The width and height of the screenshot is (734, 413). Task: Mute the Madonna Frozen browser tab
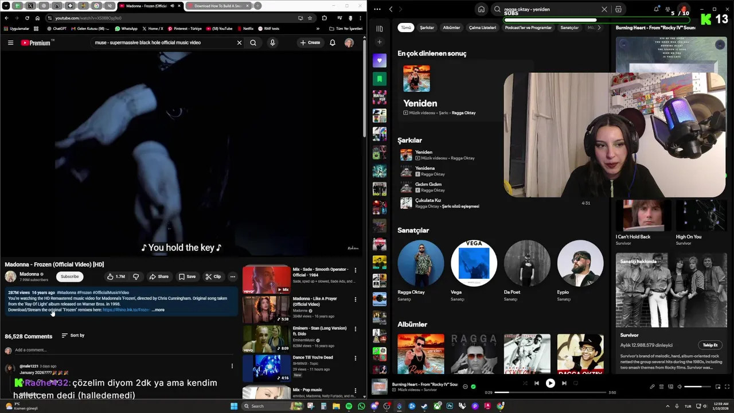click(x=172, y=6)
